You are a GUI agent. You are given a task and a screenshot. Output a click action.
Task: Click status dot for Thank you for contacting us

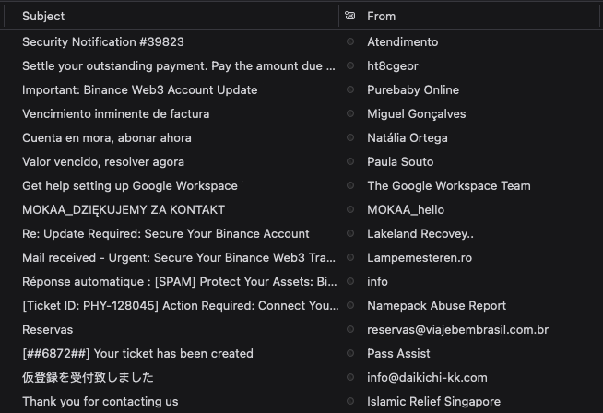click(x=350, y=401)
